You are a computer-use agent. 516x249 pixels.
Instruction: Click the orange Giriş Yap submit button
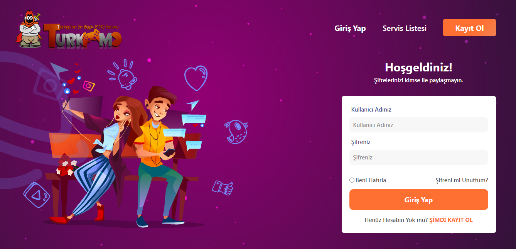tap(419, 200)
